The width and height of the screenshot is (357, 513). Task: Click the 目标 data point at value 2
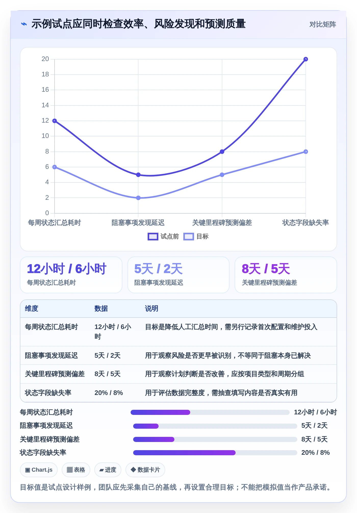(138, 198)
